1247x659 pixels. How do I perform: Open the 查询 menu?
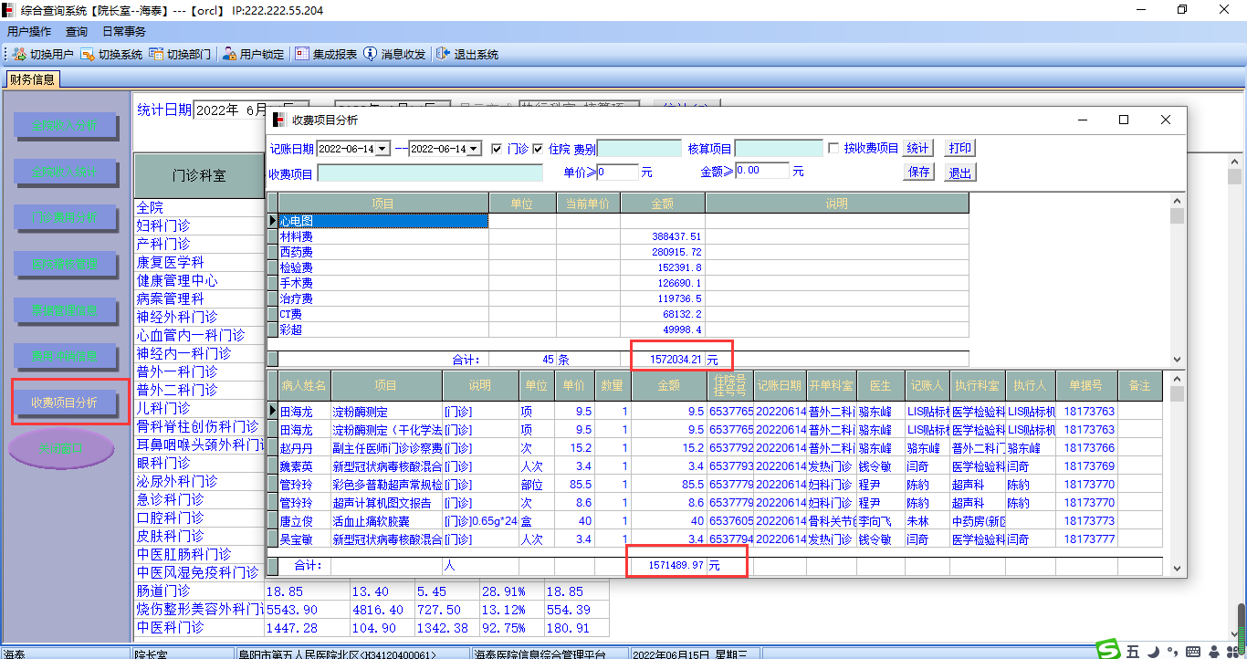tap(77, 31)
